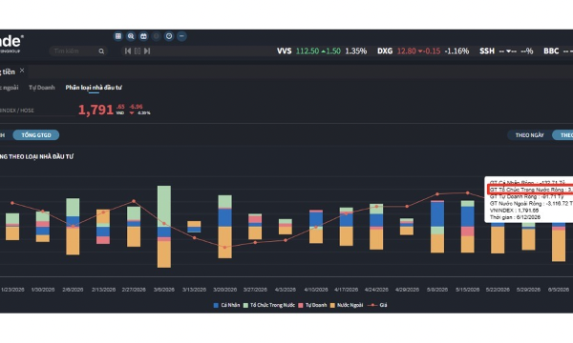This screenshot has height=343, width=573.
Task: Click the tooltip line Thời gian 6/12/2026
Action: pyautogui.click(x=515, y=217)
